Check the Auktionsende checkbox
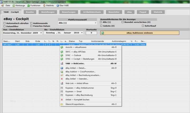 (x=31, y=23)
